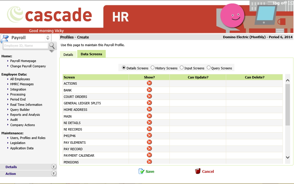Click the Can Update? column header
The image size is (294, 184).
click(198, 77)
